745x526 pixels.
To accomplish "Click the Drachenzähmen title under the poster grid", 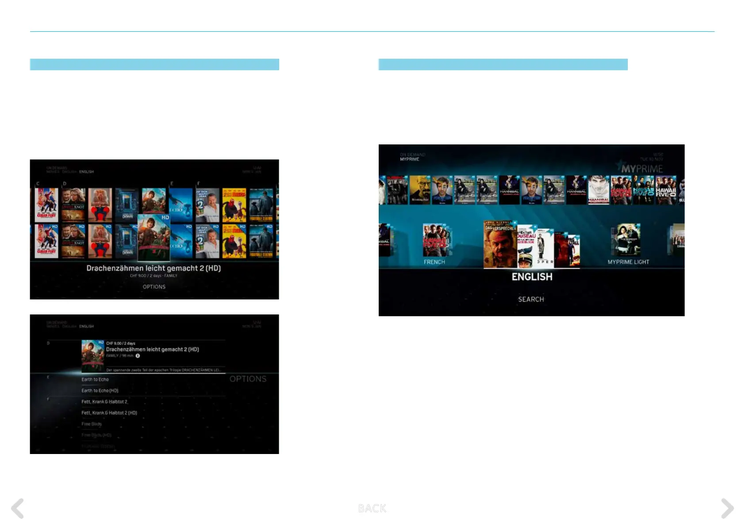I will pyautogui.click(x=154, y=268).
